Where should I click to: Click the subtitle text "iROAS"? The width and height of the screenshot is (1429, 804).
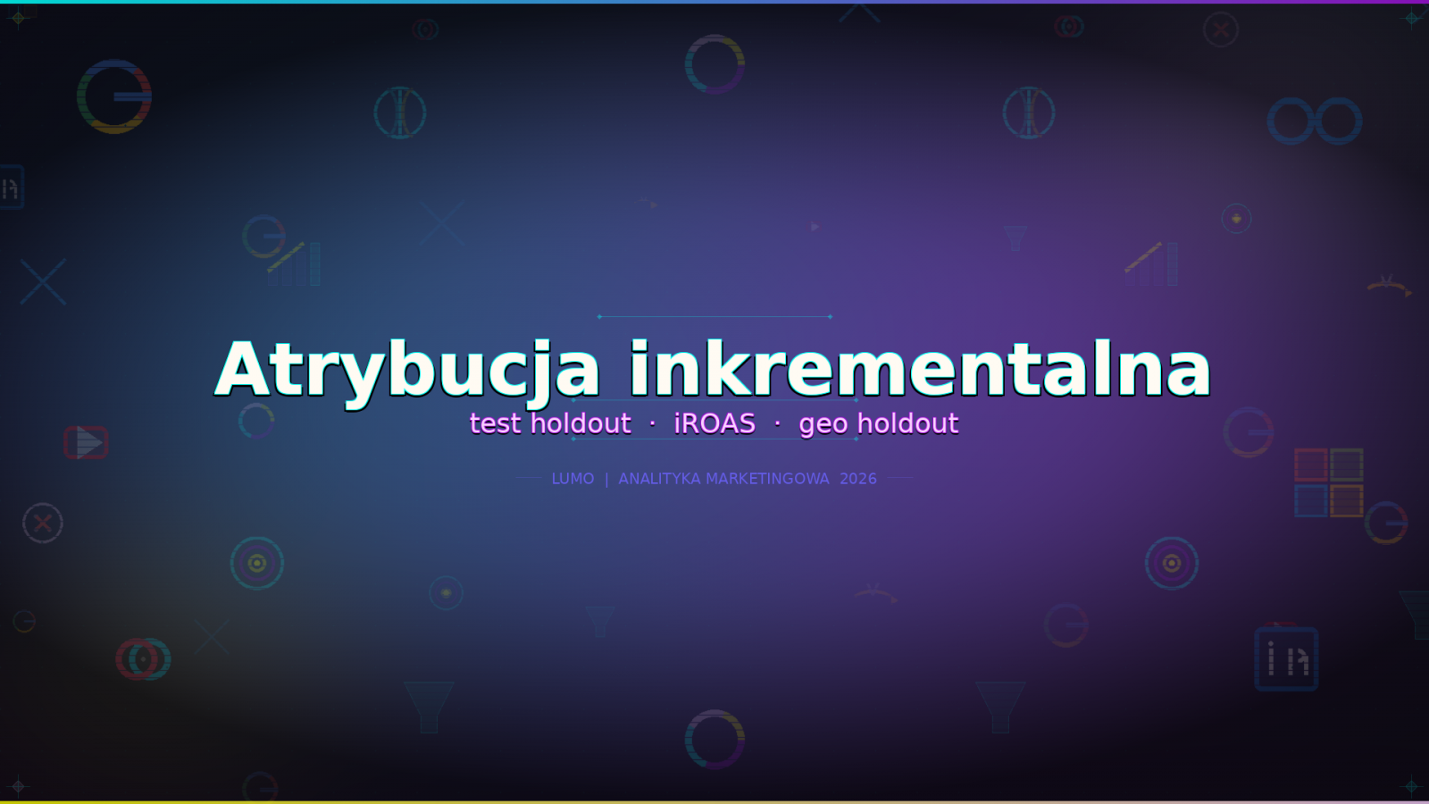click(x=714, y=423)
